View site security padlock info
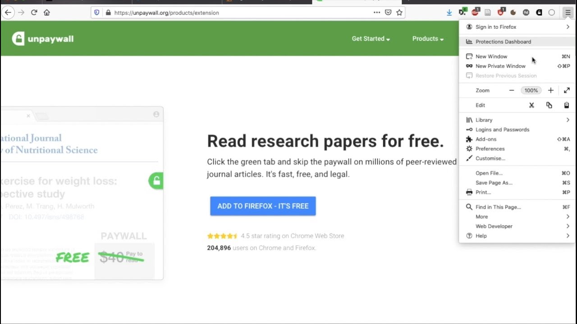 [108, 13]
